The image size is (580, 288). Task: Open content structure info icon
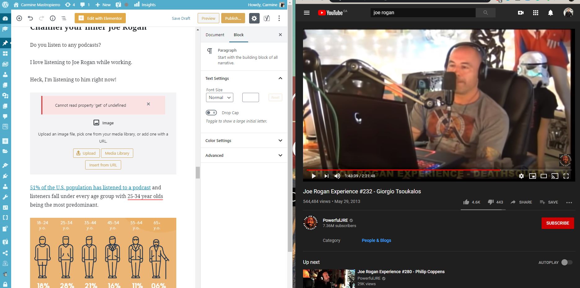coord(53,18)
